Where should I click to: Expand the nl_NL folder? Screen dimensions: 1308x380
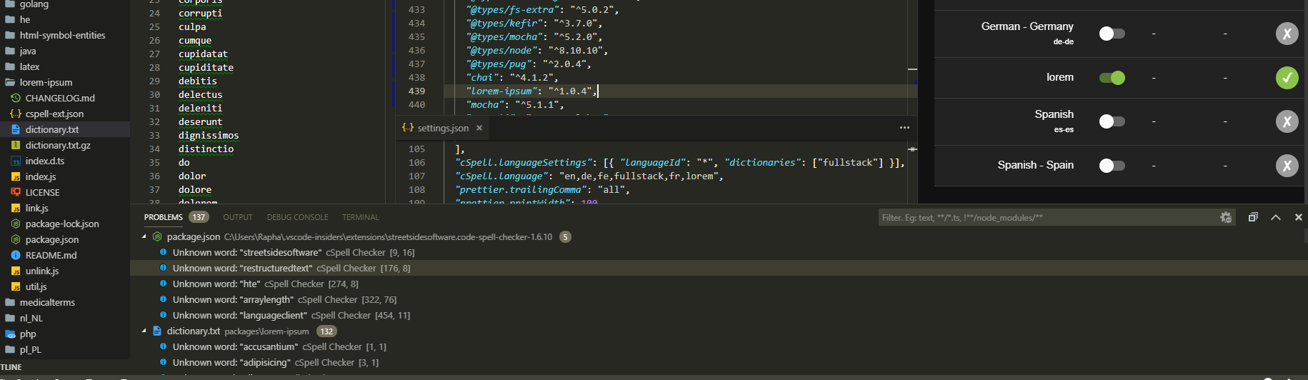tap(31, 318)
